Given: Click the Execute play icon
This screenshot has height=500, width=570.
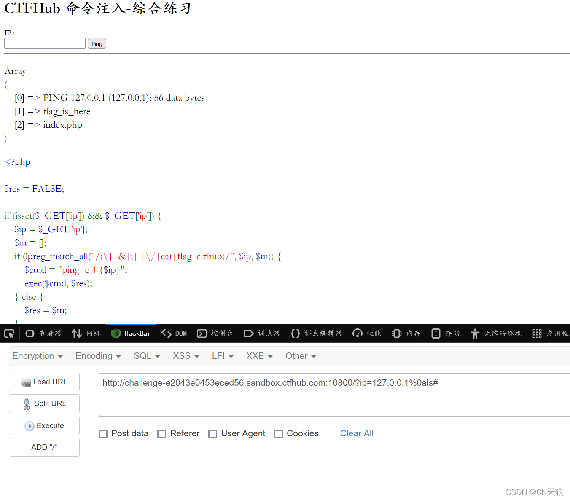Looking at the screenshot, I should tap(29, 426).
